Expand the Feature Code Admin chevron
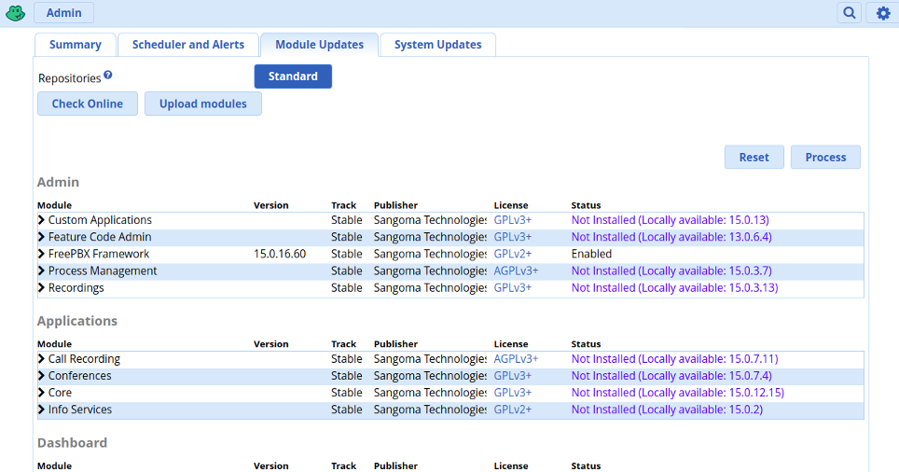The width and height of the screenshot is (899, 472). [41, 237]
